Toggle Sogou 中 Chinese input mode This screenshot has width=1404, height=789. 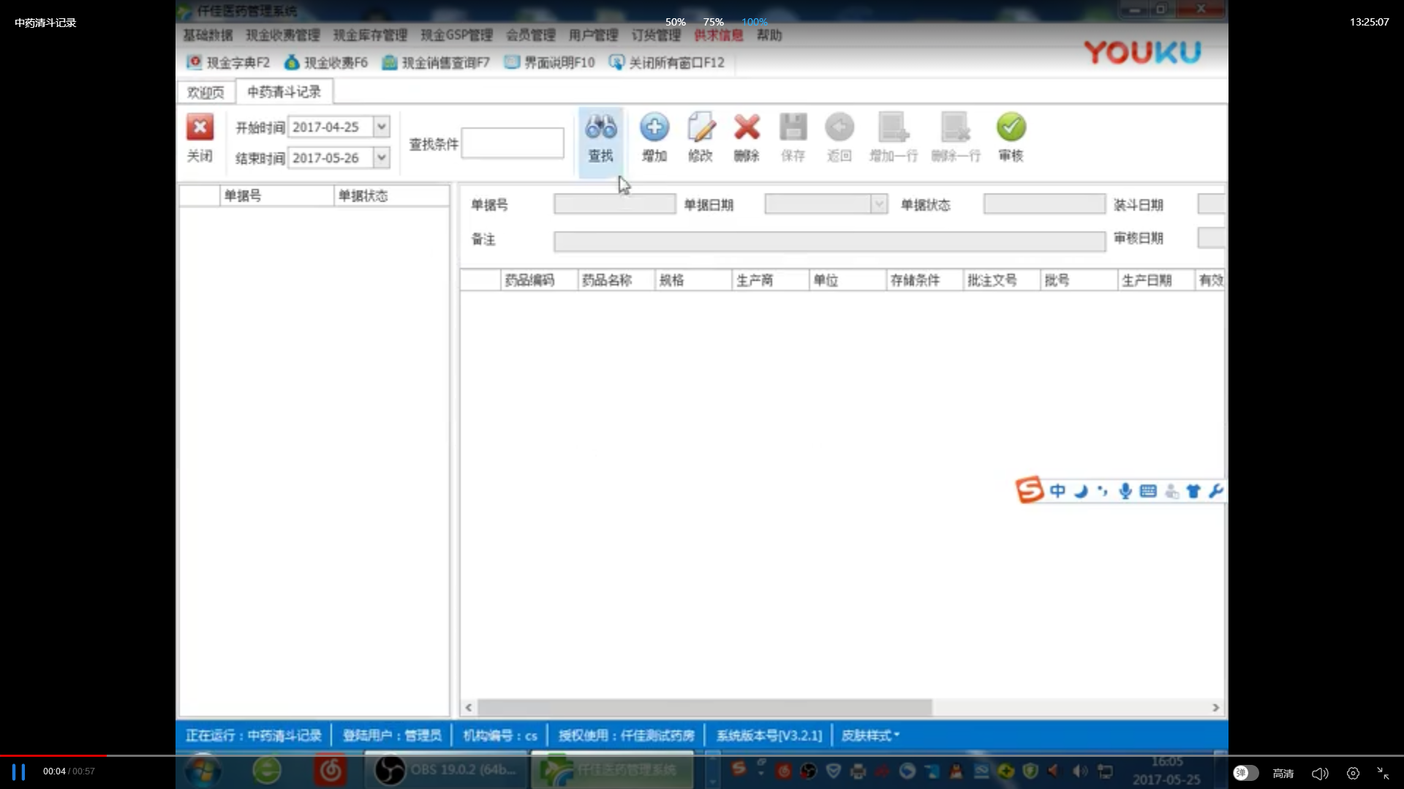(1057, 491)
